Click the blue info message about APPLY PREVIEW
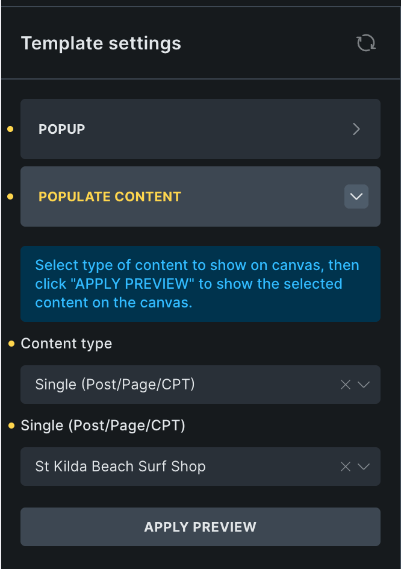This screenshot has height=569, width=401. pos(200,283)
